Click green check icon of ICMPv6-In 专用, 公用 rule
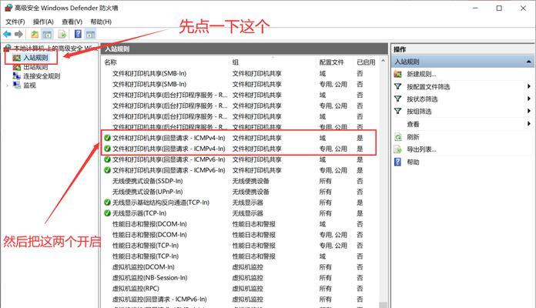The image size is (536, 308). click(107, 170)
